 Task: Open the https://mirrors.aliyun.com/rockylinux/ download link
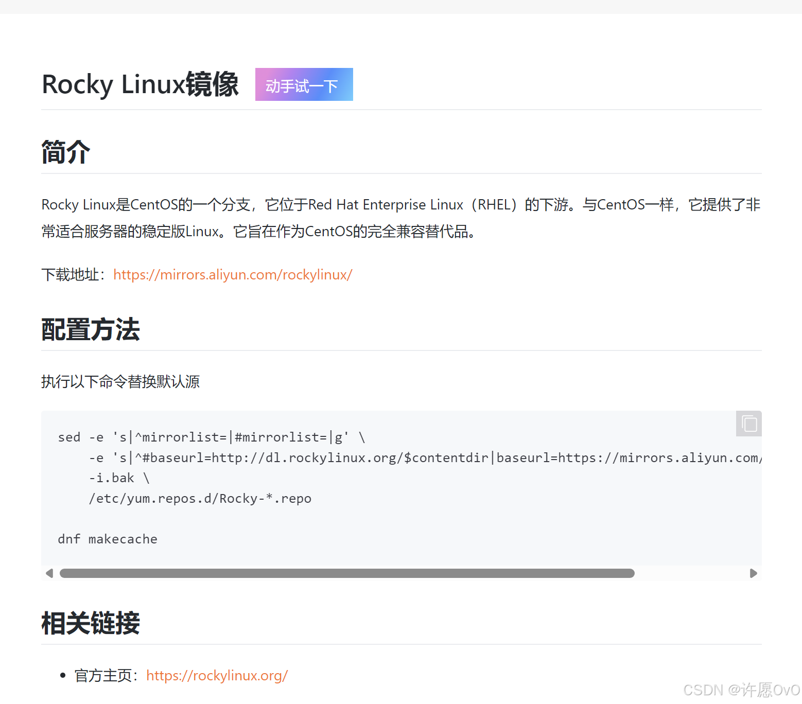tap(233, 275)
